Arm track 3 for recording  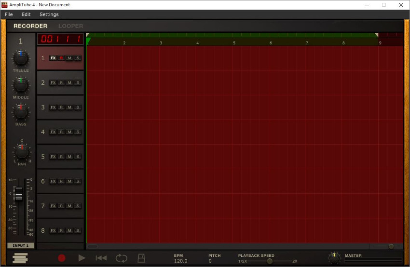[61, 107]
